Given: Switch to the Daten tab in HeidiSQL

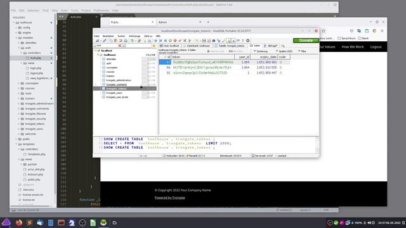Looking at the screenshot, I should pos(255,46).
